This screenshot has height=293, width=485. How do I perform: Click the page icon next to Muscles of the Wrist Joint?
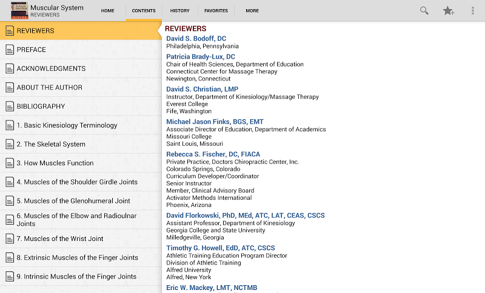[10, 239]
